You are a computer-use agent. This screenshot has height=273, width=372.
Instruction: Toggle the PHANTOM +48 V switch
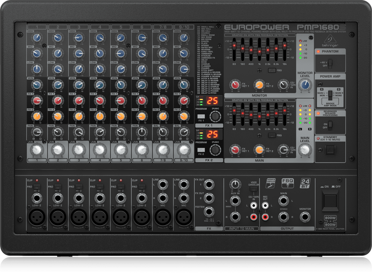(330, 64)
